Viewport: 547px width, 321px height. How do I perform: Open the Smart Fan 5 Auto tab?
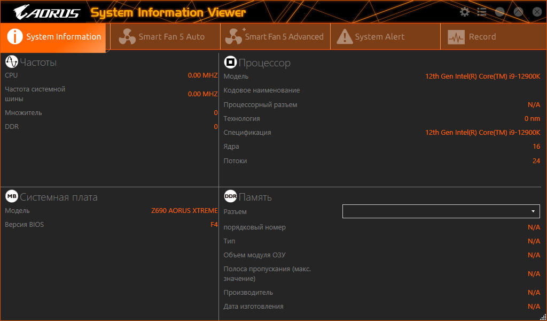(166, 37)
